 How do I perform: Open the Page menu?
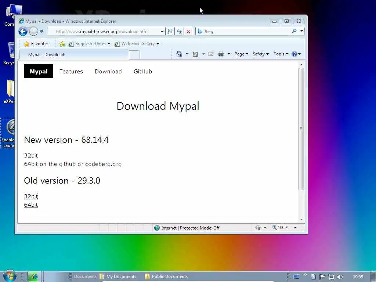coord(241,54)
